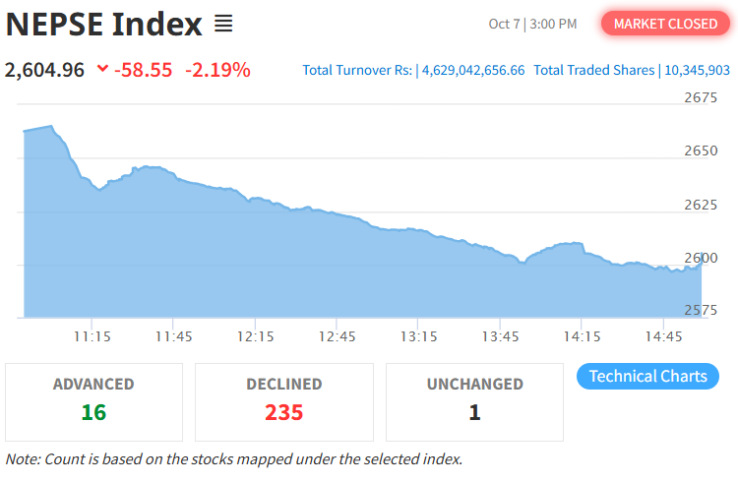Click the 2650 label on the price axis

700,151
